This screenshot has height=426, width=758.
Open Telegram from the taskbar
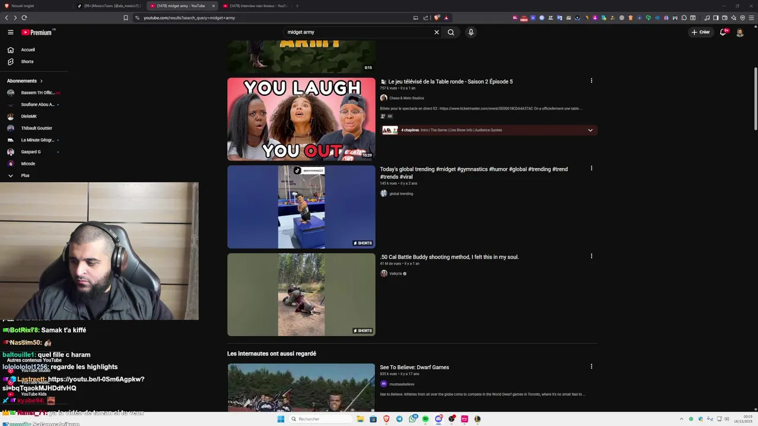(x=399, y=419)
